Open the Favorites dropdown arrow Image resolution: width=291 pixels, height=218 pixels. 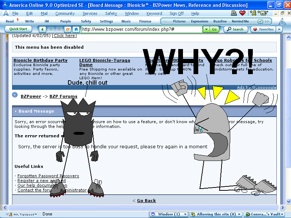[x=279, y=29]
